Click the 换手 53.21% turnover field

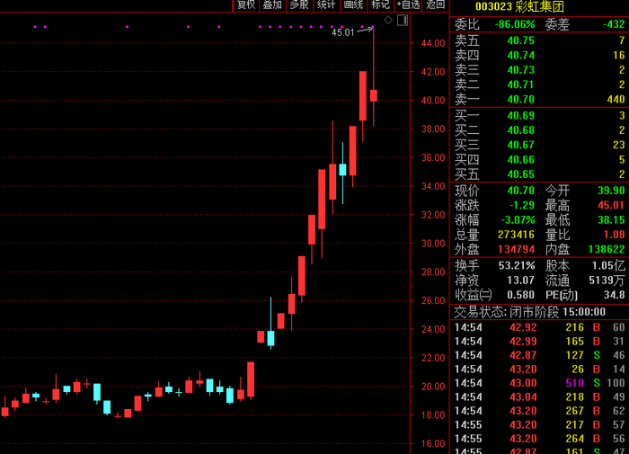(494, 265)
